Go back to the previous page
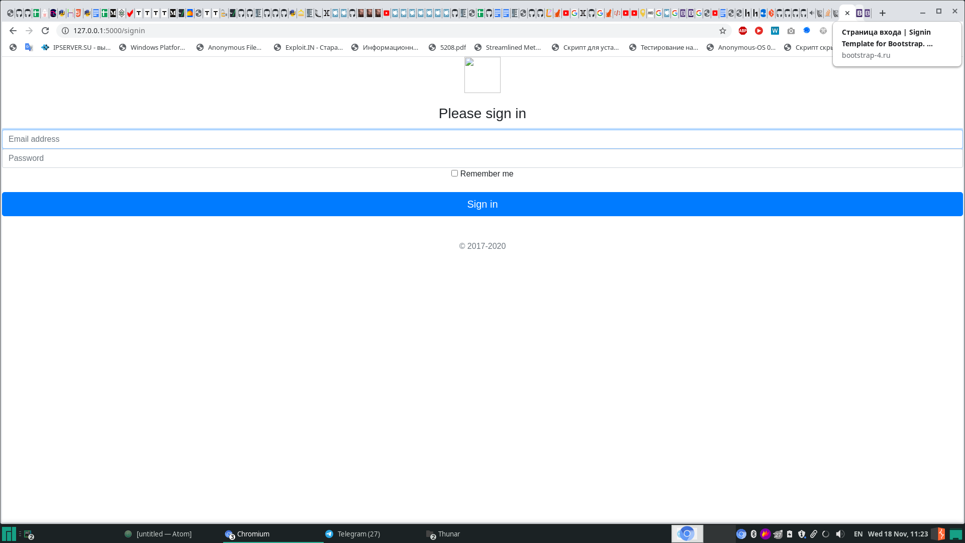965x543 pixels. pos(13,31)
